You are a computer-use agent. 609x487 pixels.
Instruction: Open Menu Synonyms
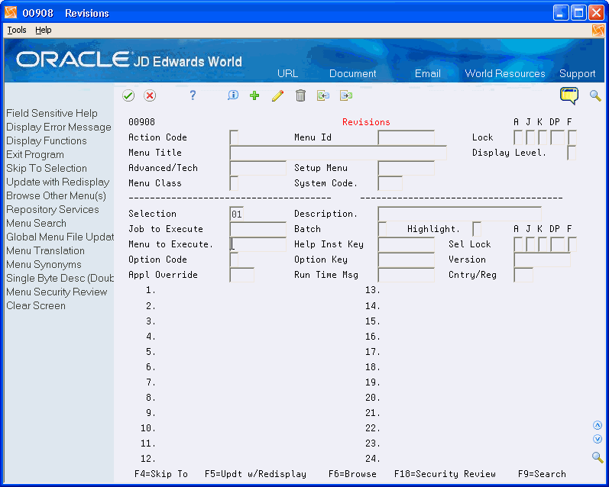[x=44, y=264]
